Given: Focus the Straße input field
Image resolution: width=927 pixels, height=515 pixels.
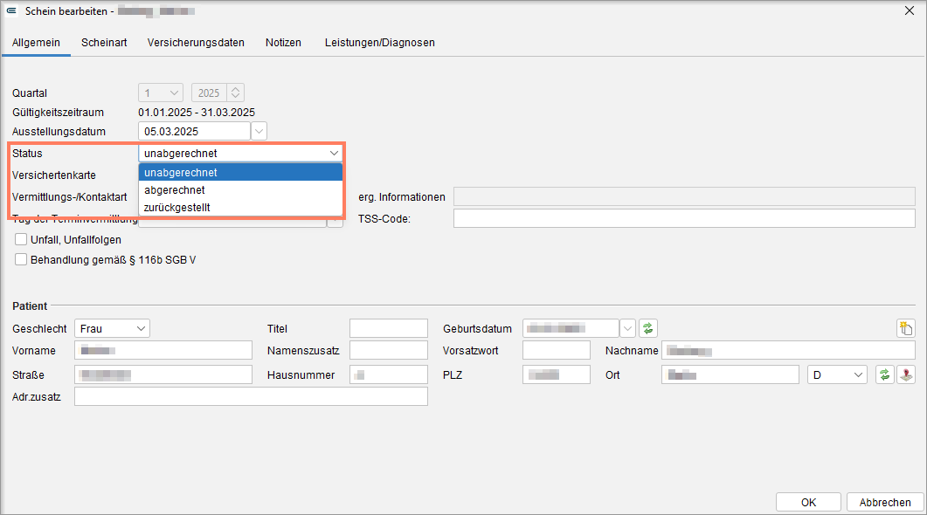Looking at the screenshot, I should [163, 374].
